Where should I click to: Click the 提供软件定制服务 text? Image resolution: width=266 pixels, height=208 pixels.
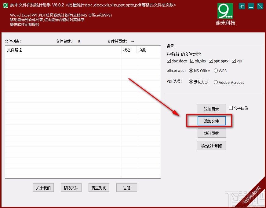pyautogui.click(x=25, y=24)
